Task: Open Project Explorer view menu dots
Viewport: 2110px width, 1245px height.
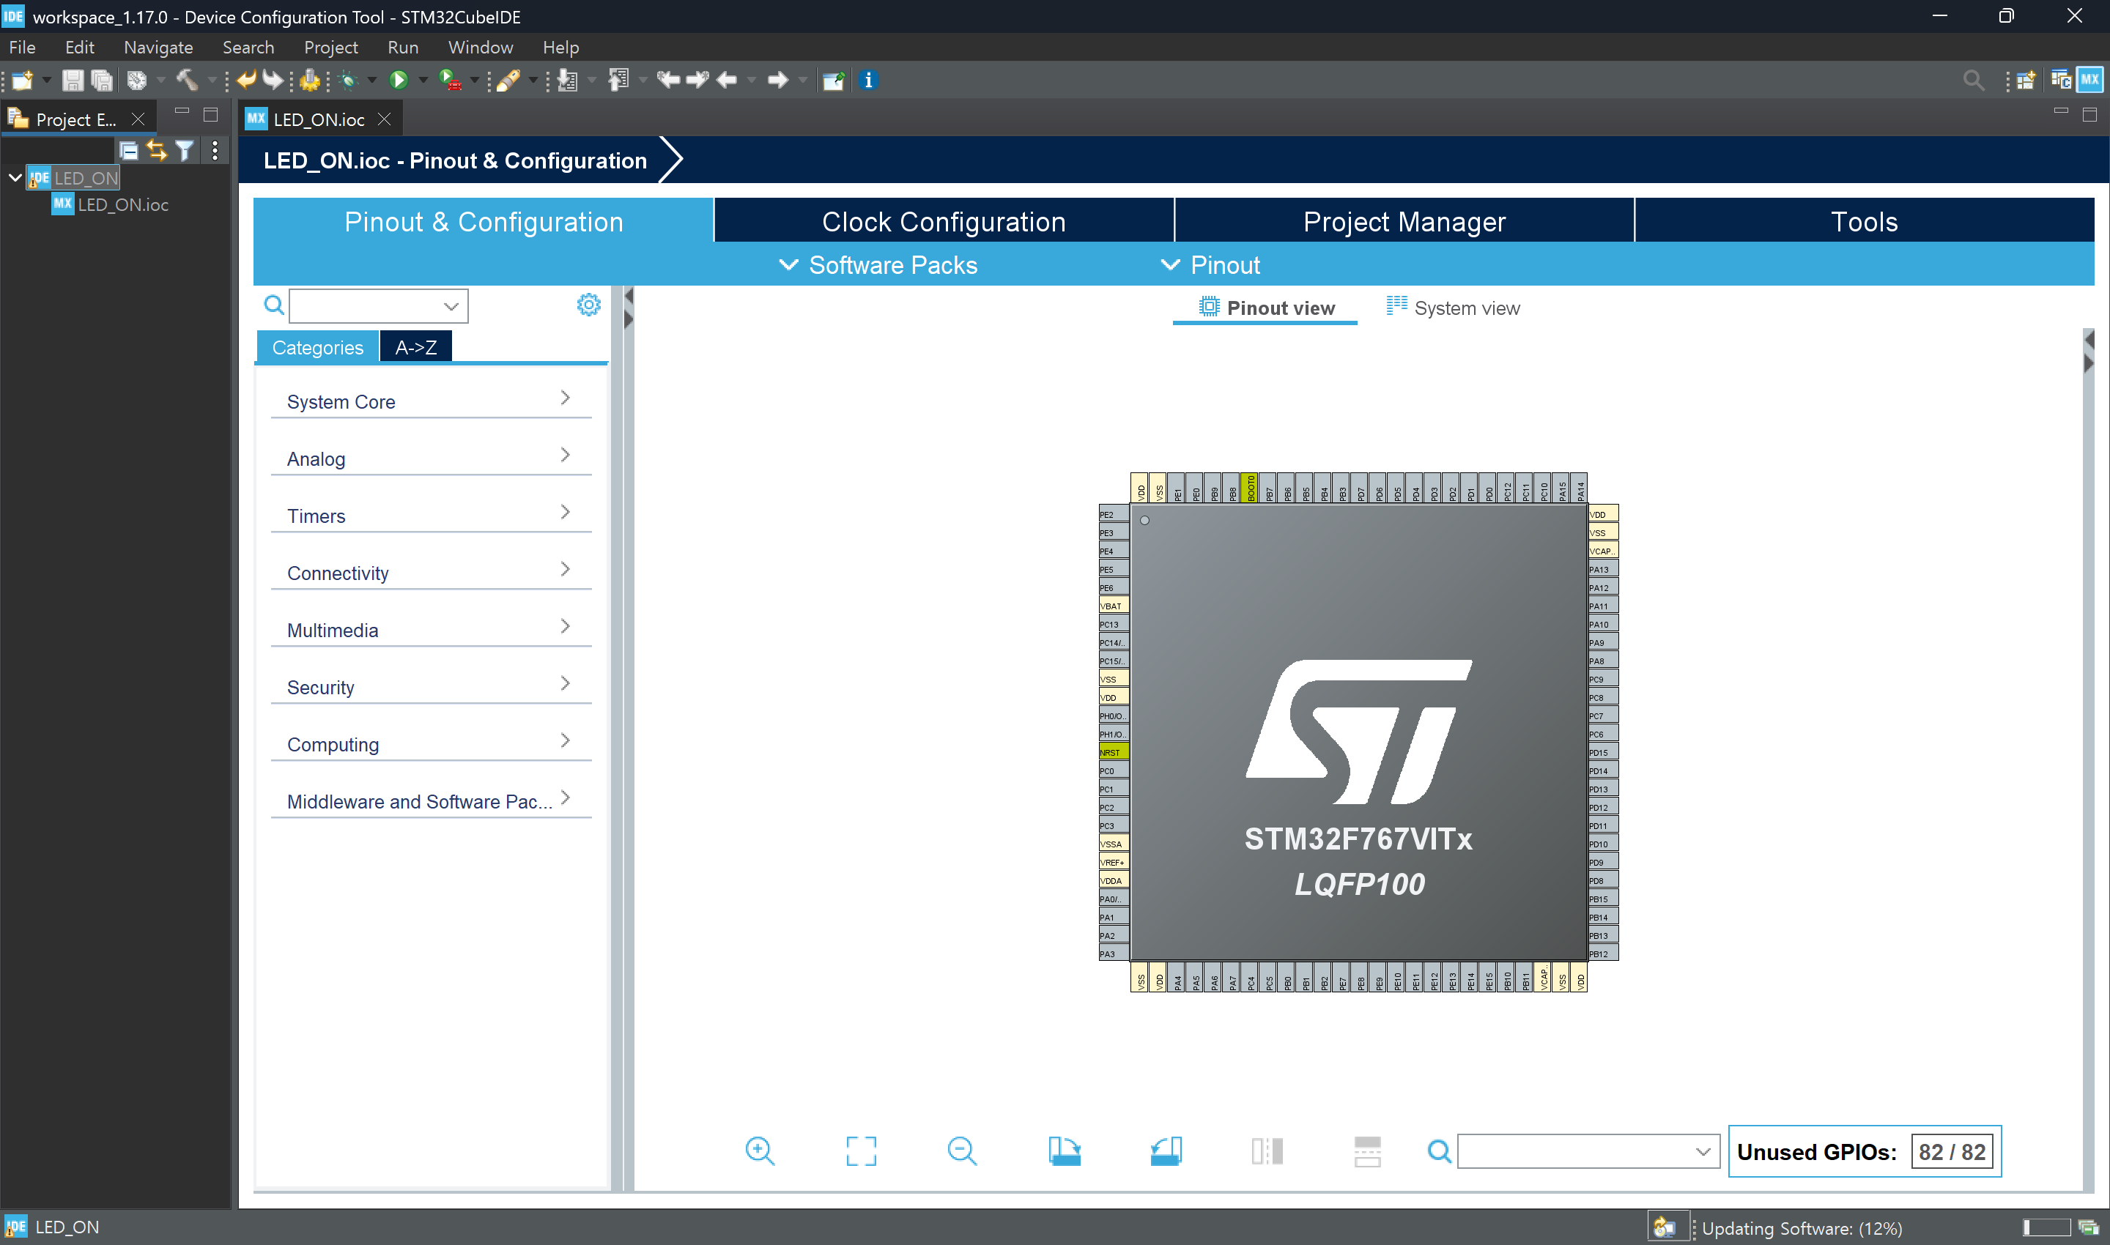Action: 215,150
